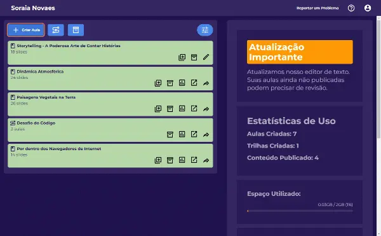Duplicate the Paisagens Vegetais na Terra lesson
The width and height of the screenshot is (381, 236).
pyautogui.click(x=158, y=109)
